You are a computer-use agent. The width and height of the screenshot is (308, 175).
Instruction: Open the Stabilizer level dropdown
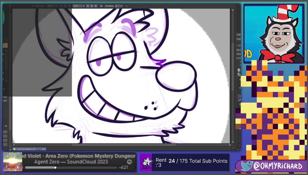[x=121, y=6]
